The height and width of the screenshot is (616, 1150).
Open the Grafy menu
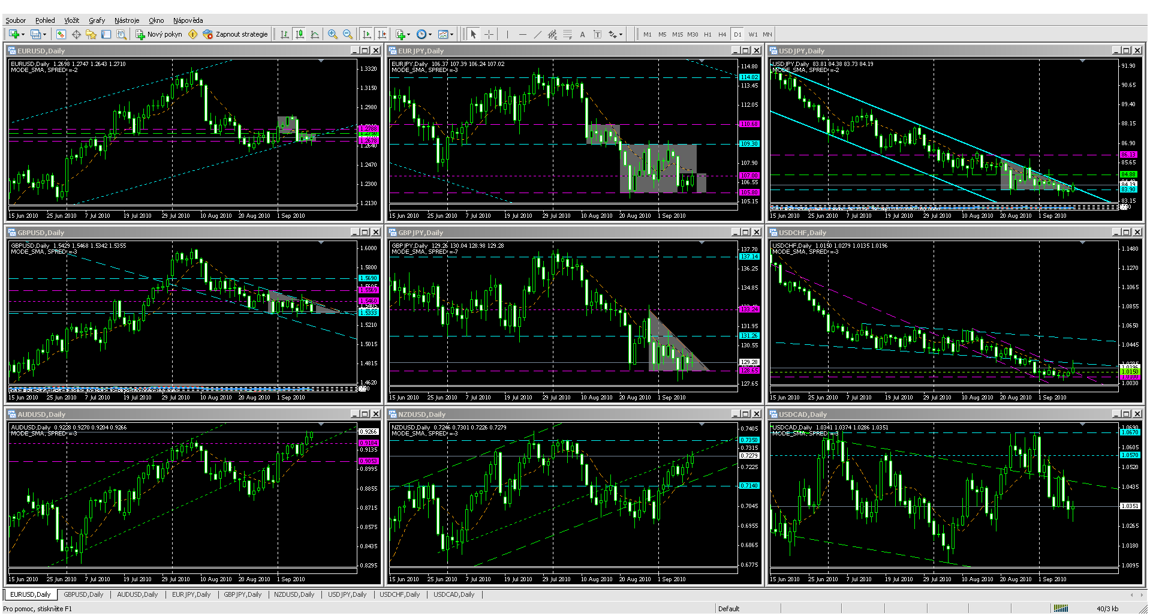point(97,20)
